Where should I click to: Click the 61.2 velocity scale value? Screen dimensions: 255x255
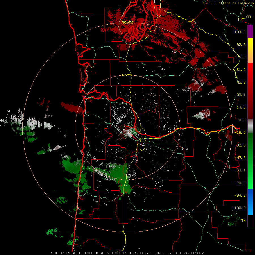(241, 70)
